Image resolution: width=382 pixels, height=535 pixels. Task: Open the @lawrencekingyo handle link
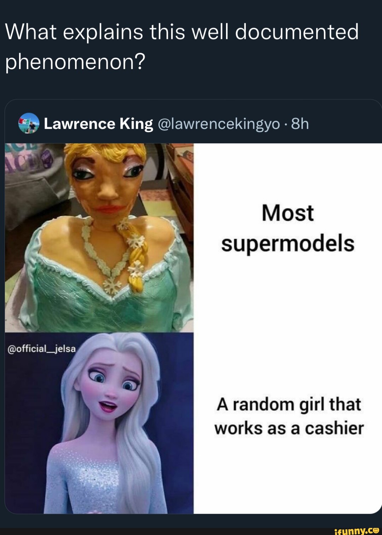[219, 124]
